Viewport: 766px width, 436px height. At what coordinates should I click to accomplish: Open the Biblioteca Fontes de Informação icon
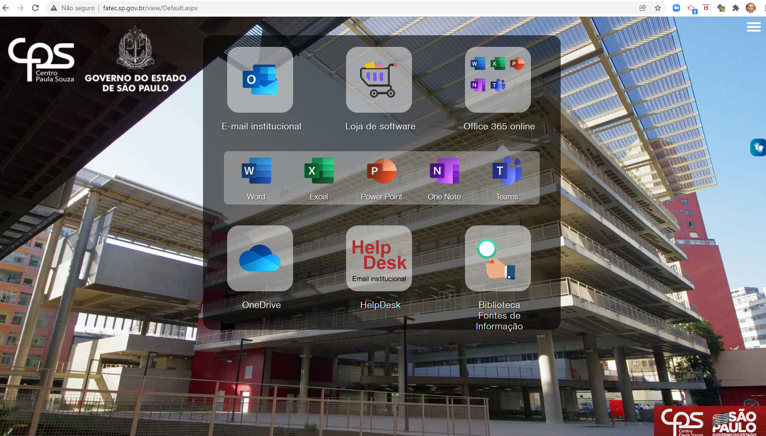tap(498, 258)
